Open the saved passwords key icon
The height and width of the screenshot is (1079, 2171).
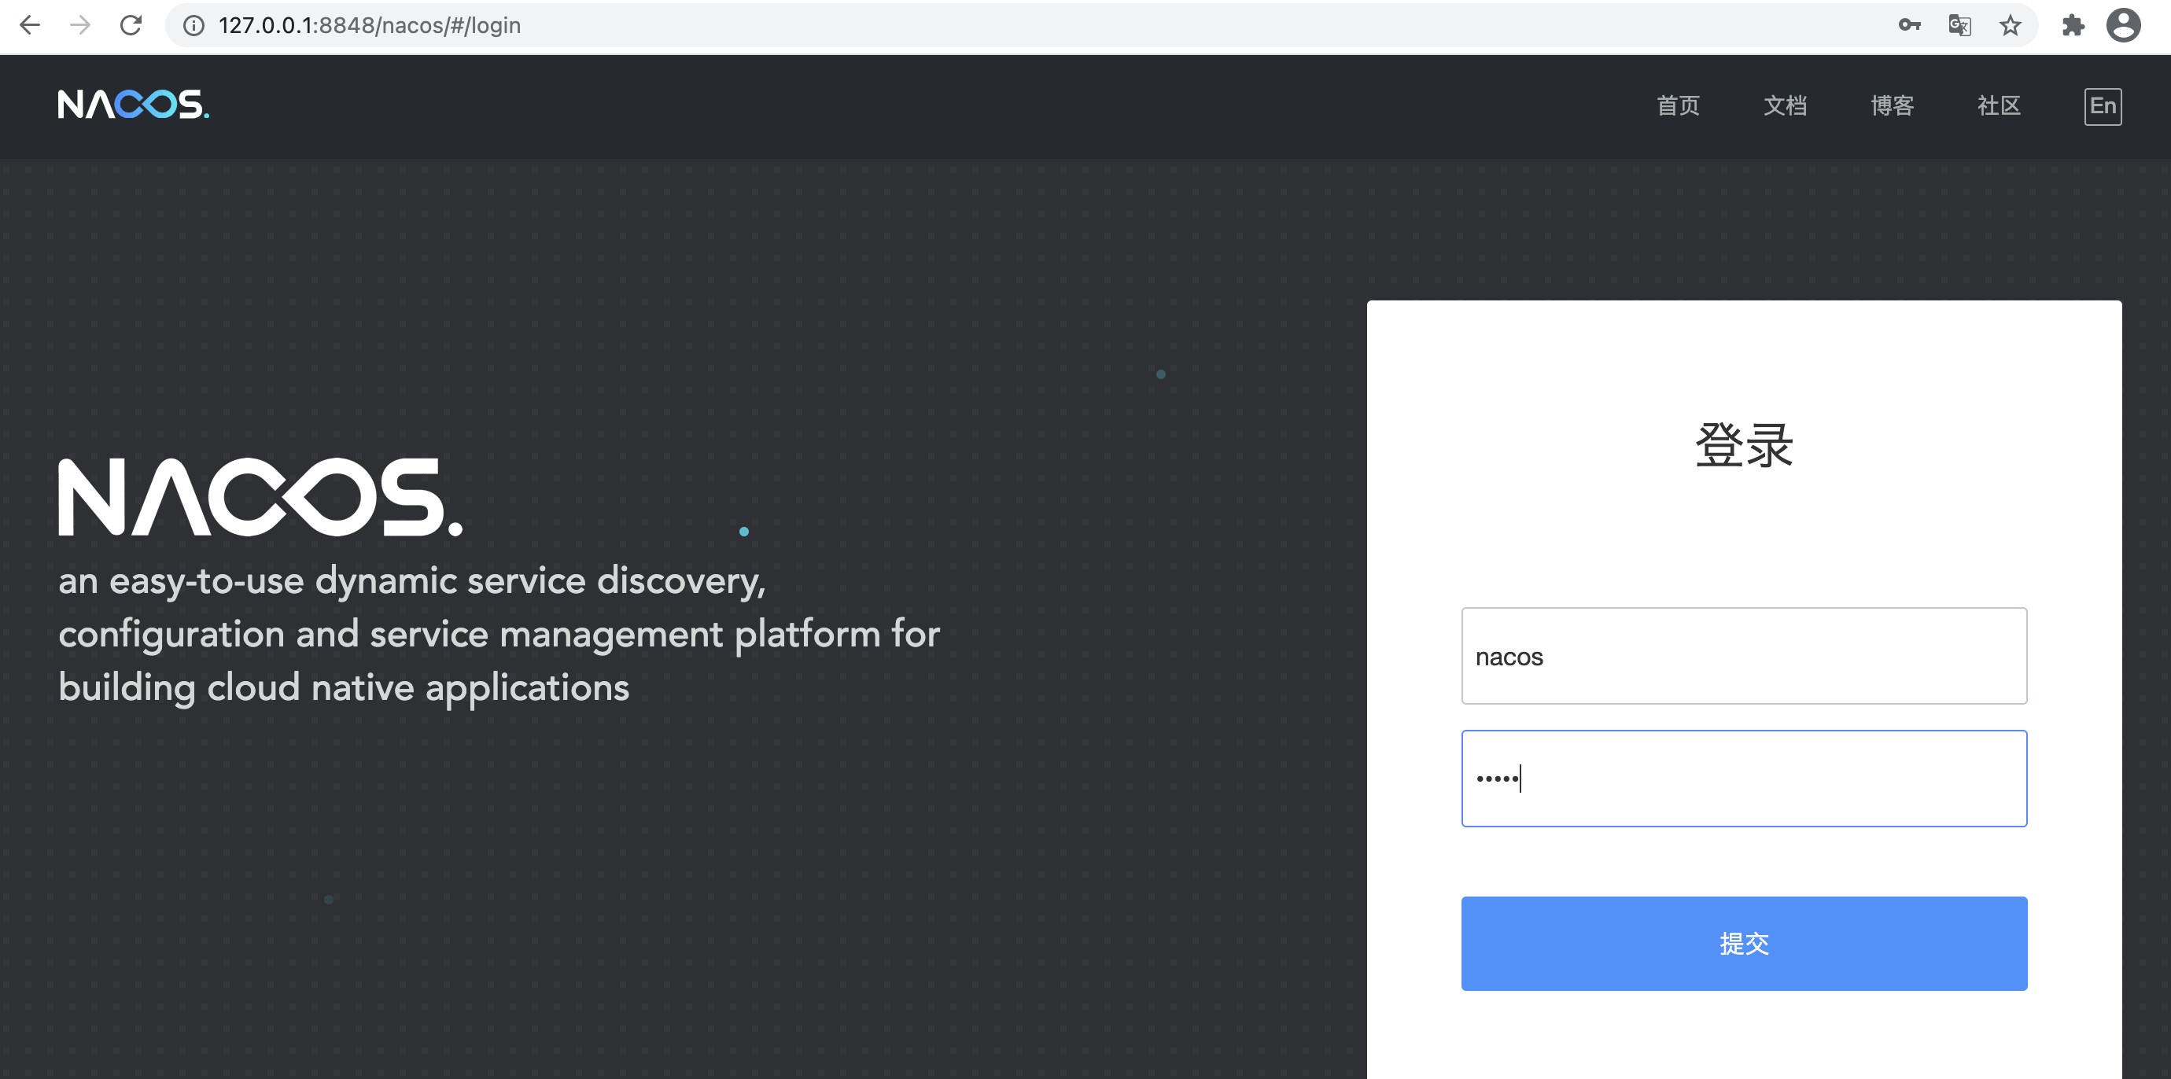(x=1909, y=25)
